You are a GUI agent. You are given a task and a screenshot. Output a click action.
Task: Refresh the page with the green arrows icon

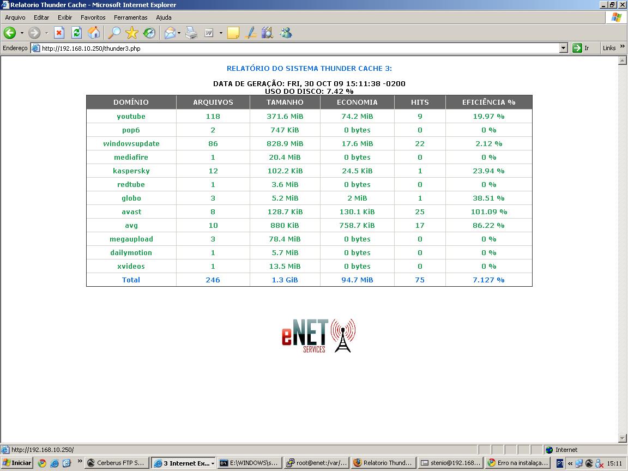pyautogui.click(x=76, y=33)
